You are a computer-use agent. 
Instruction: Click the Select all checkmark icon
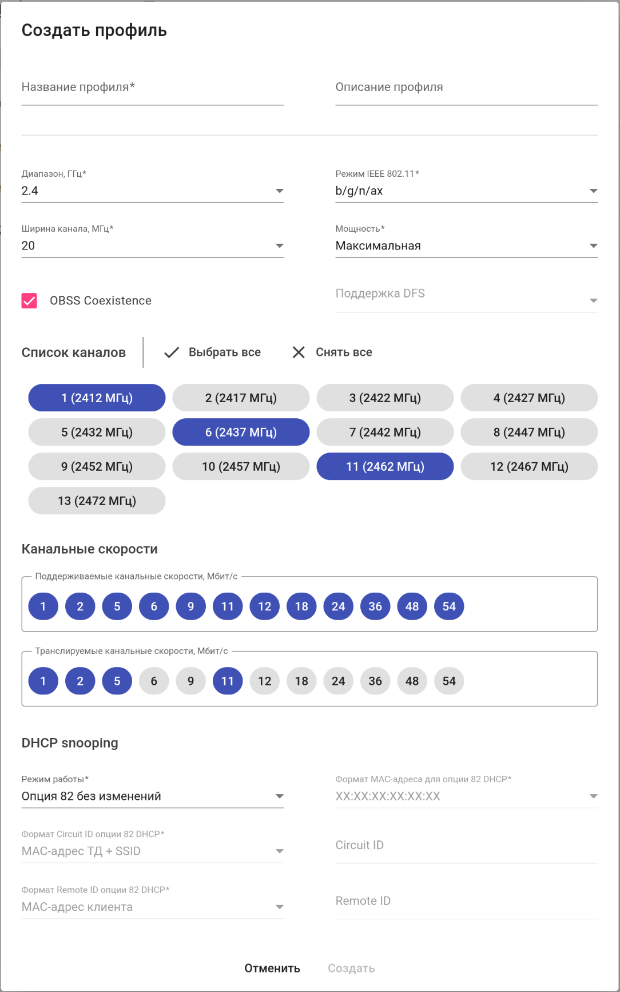(172, 352)
